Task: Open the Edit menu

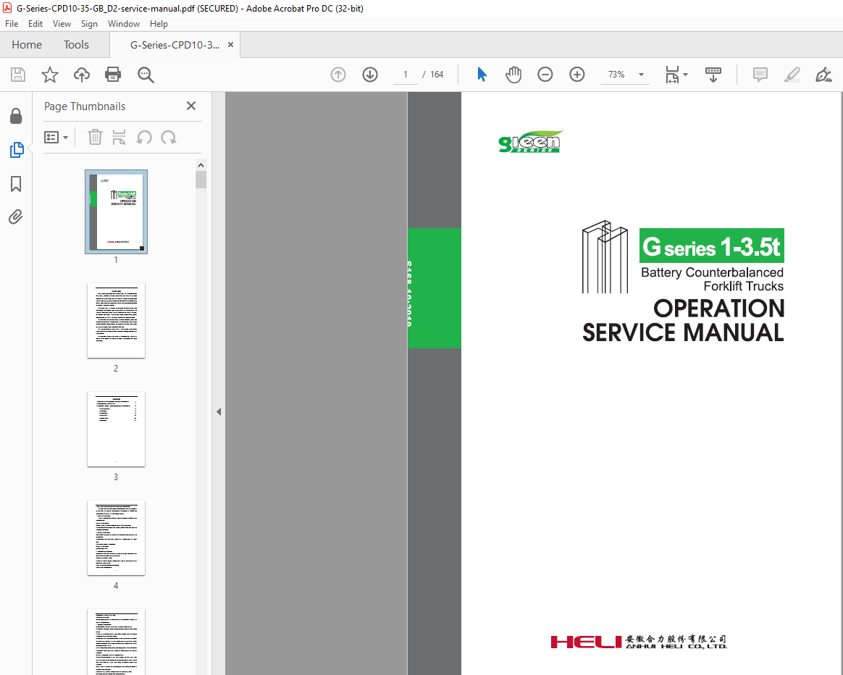Action: click(35, 24)
